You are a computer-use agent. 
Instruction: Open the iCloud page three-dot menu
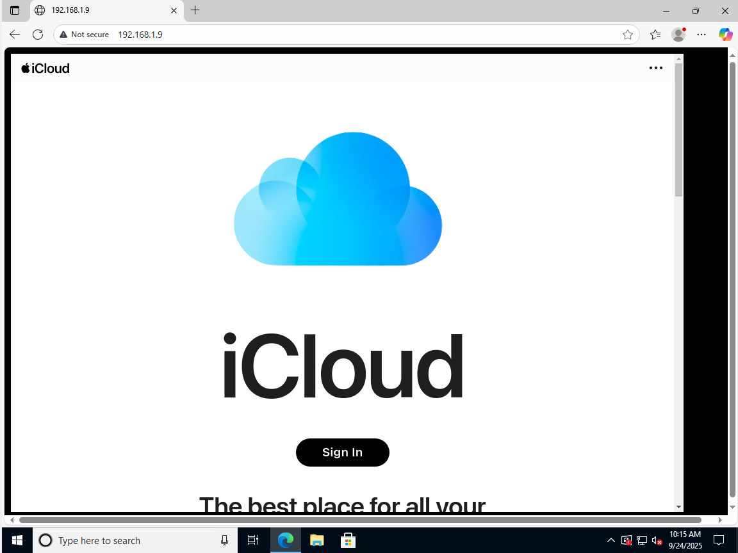[x=655, y=68]
